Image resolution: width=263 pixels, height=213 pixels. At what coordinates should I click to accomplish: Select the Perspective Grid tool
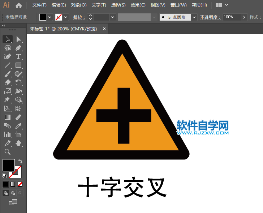click(x=8, y=108)
